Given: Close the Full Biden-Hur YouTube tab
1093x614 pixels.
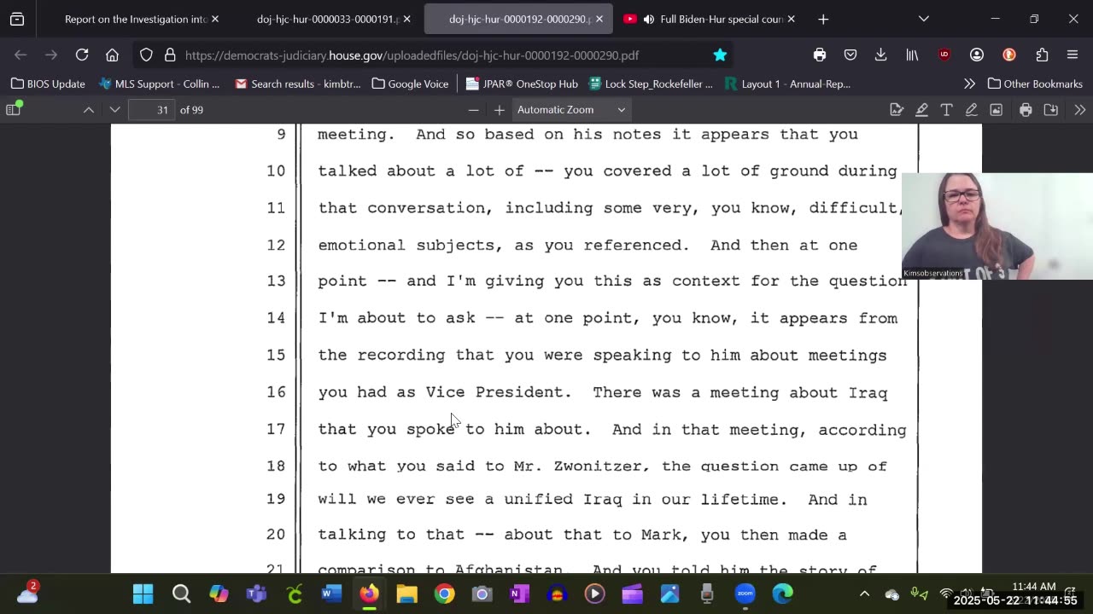Looking at the screenshot, I should pyautogui.click(x=791, y=19).
